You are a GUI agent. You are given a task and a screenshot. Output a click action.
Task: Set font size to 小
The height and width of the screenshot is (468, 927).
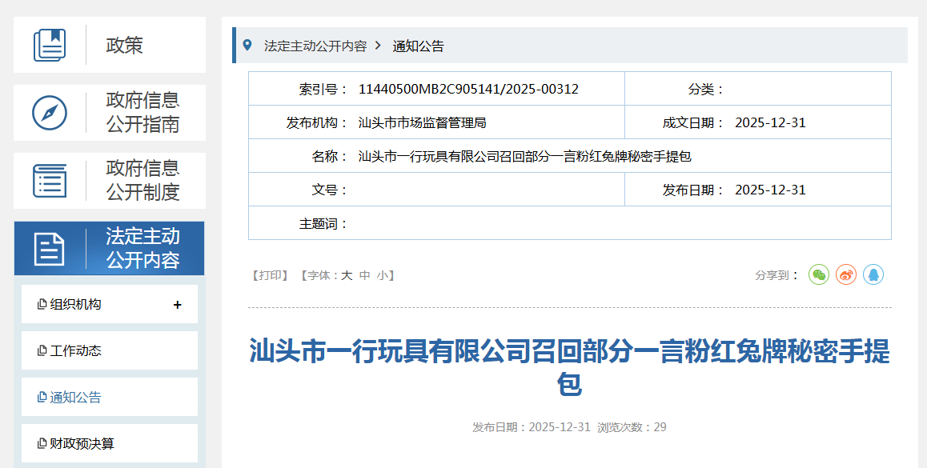click(382, 275)
